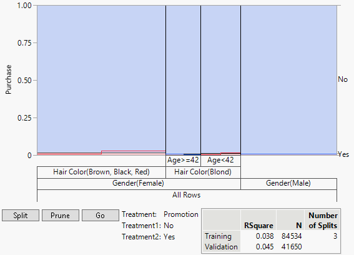Click the 0.50 y-axis tick value
354x255 pixels.
pos(24,80)
